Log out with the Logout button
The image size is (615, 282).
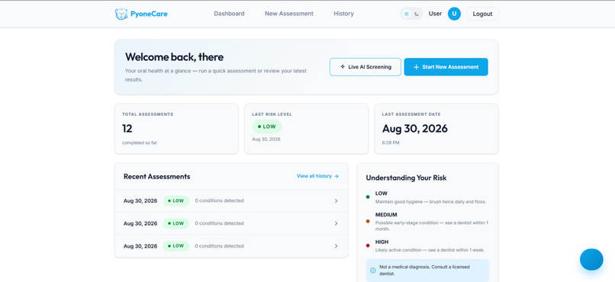coord(482,14)
